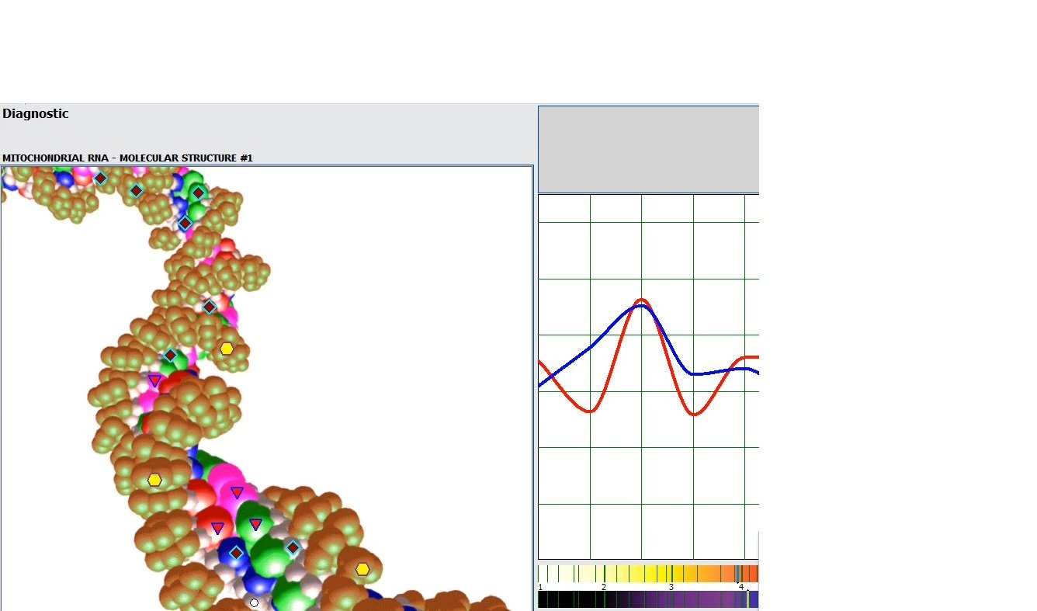The image size is (1037, 611).
Task: Select the rightmost diamond marker
Action: [293, 547]
